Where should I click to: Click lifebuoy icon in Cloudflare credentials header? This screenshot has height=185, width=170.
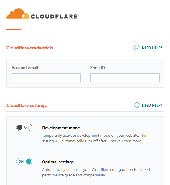(137, 48)
